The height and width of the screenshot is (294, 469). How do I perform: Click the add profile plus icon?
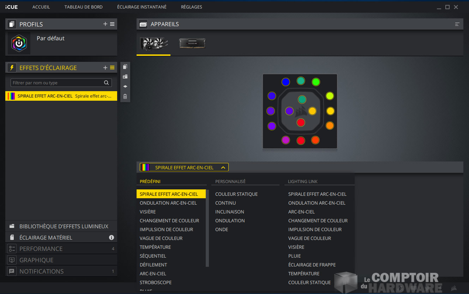tap(105, 24)
